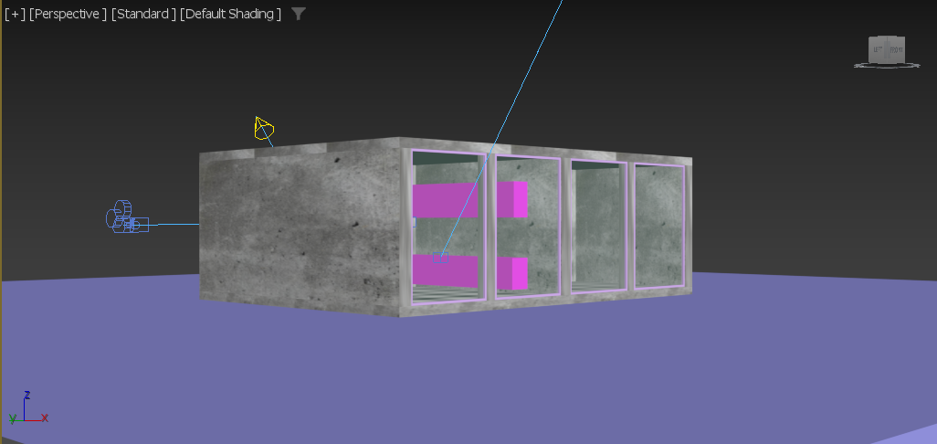The width and height of the screenshot is (937, 444).
Task: Select the blue camera object
Action: 127,217
